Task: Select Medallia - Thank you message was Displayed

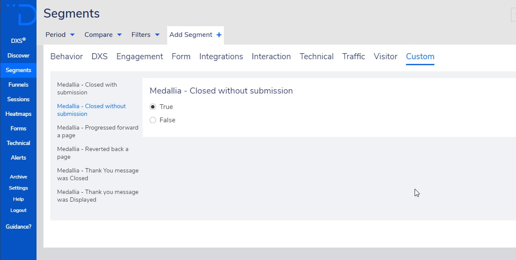Action: point(98,196)
